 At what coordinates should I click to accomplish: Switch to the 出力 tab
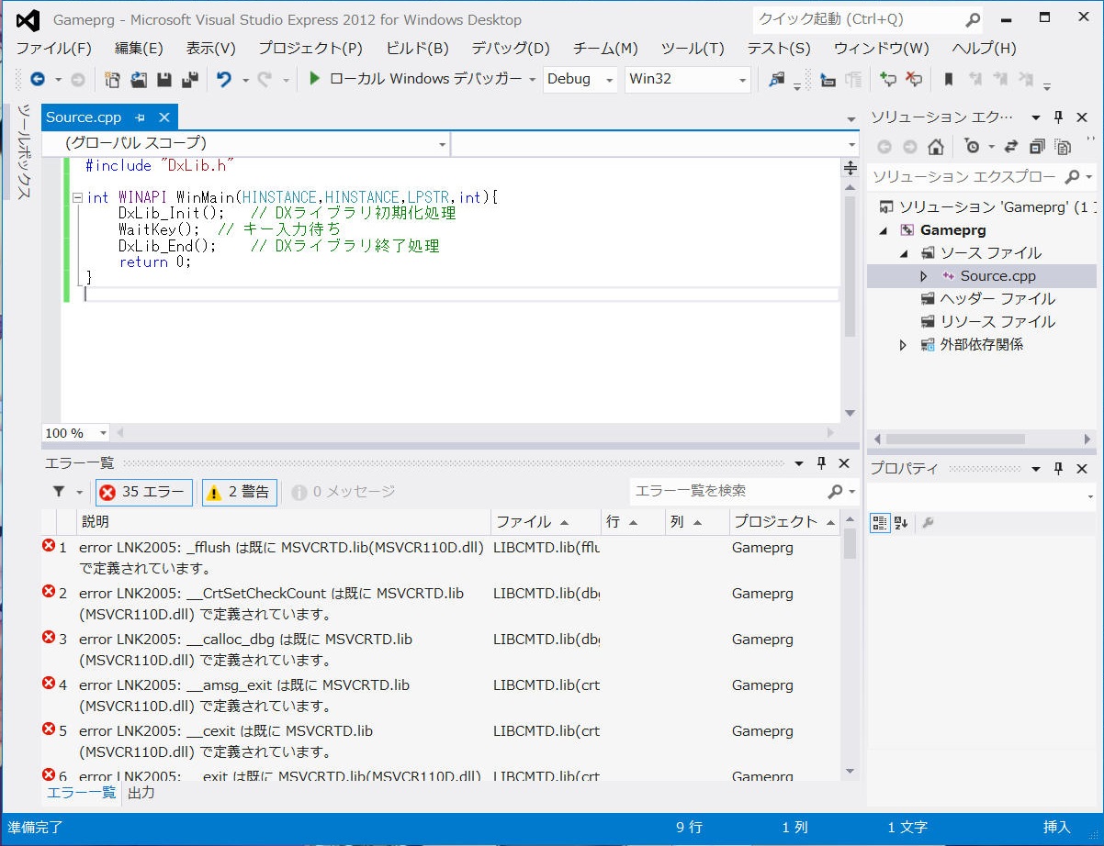click(141, 793)
